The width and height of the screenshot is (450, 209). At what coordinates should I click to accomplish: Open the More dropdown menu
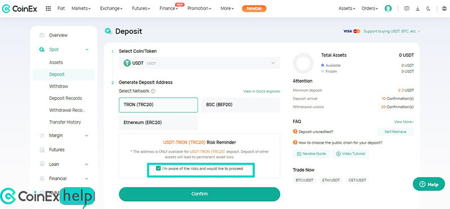(x=227, y=8)
